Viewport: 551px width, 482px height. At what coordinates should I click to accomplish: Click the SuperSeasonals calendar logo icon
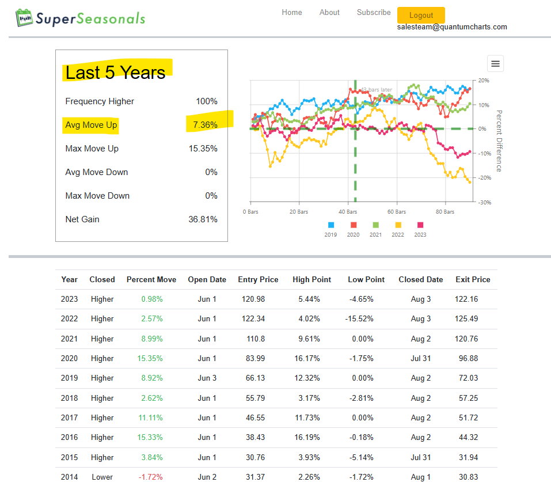(x=24, y=18)
